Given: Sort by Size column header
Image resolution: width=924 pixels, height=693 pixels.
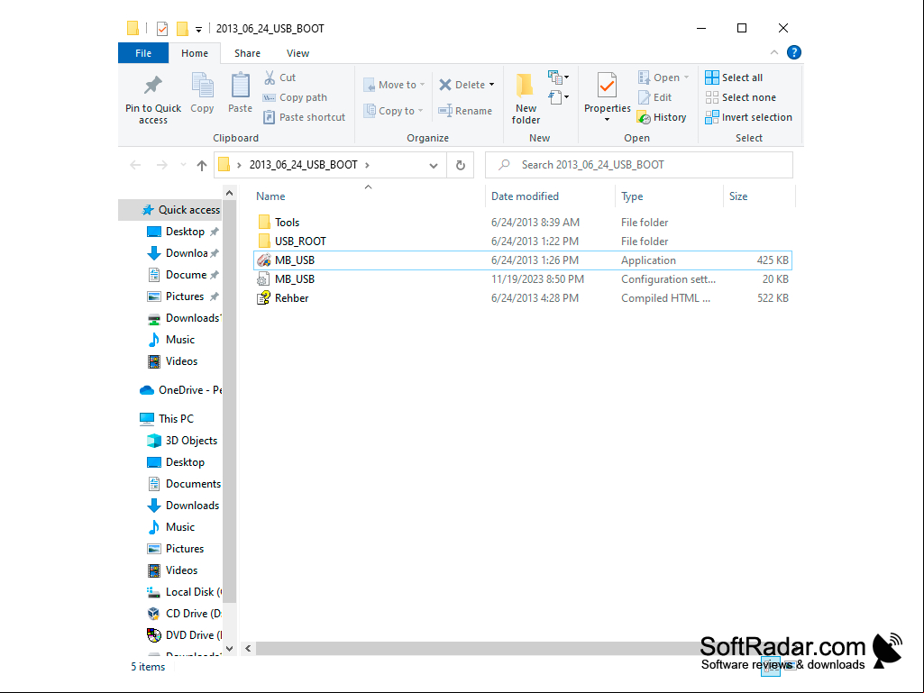Looking at the screenshot, I should (759, 196).
